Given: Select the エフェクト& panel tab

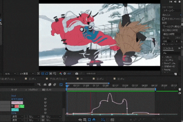Looking at the screenshot, I should (x=168, y=48).
